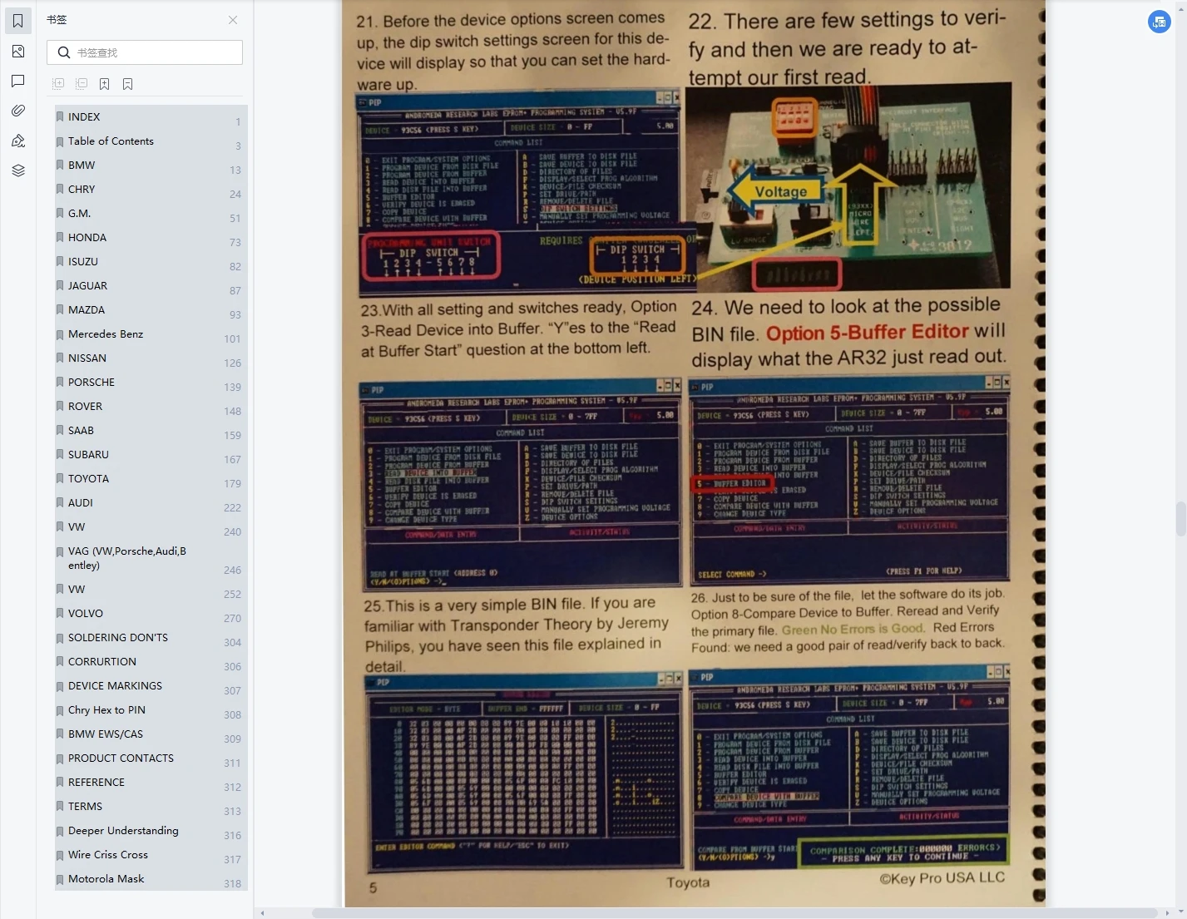This screenshot has width=1187, height=919.
Task: Jump to the TOYOTA bookmark
Action: (151, 479)
